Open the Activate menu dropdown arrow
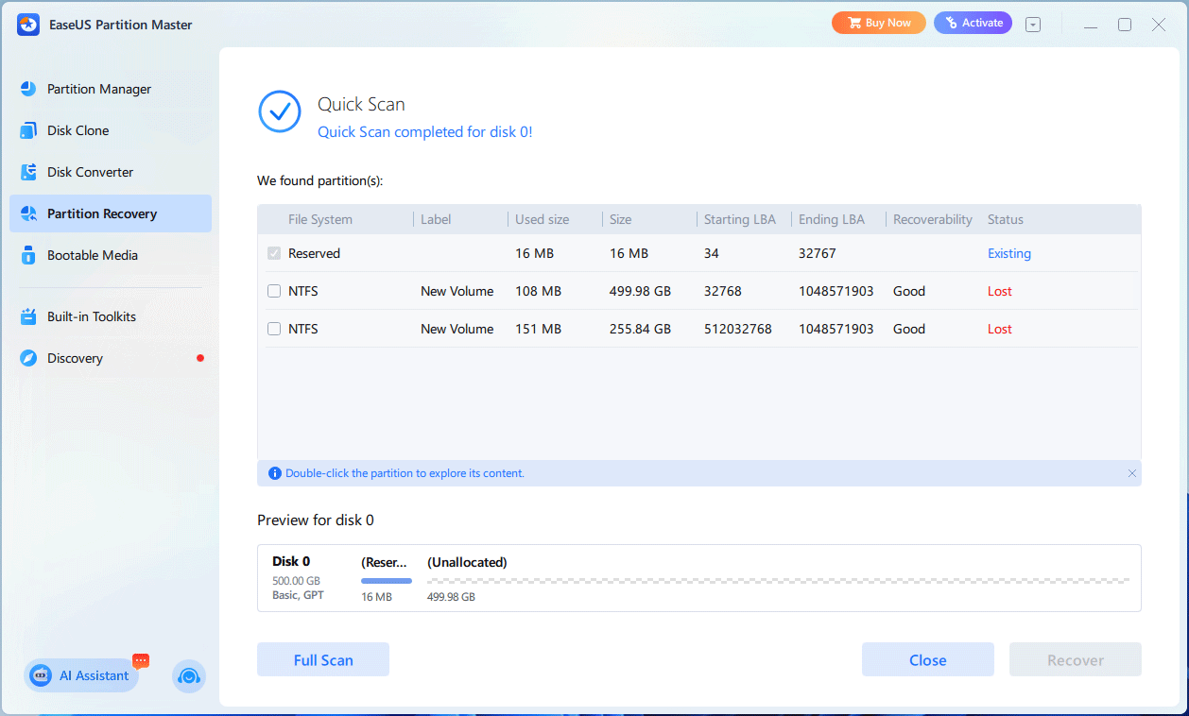The width and height of the screenshot is (1189, 716). (x=1032, y=23)
